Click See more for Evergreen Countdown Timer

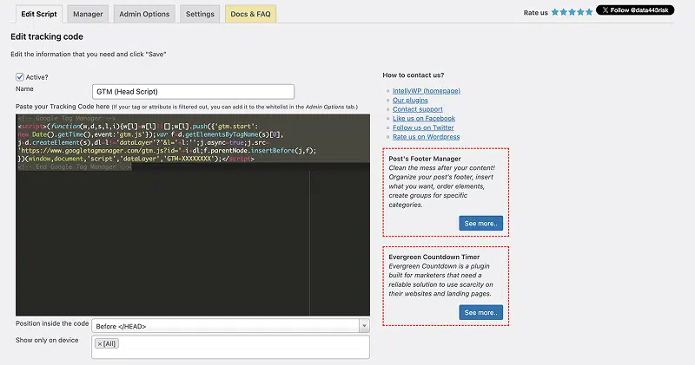point(481,312)
